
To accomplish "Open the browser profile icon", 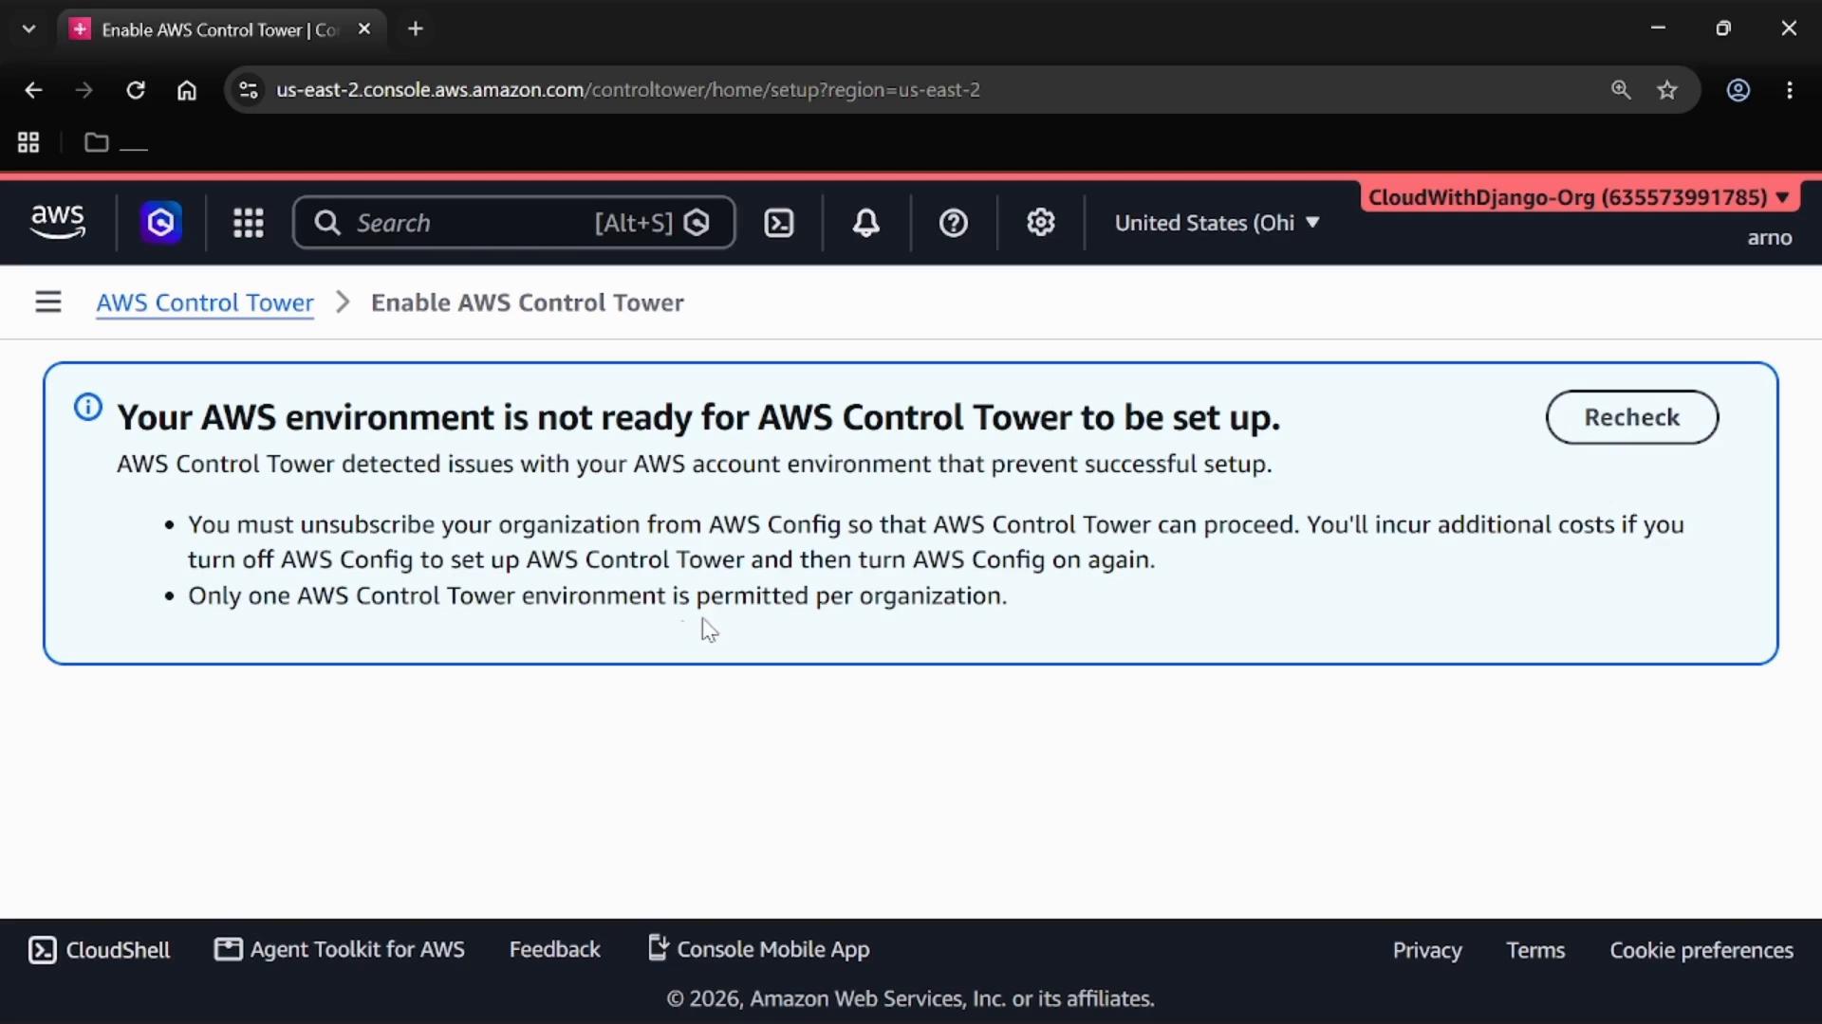I will 1738,90.
